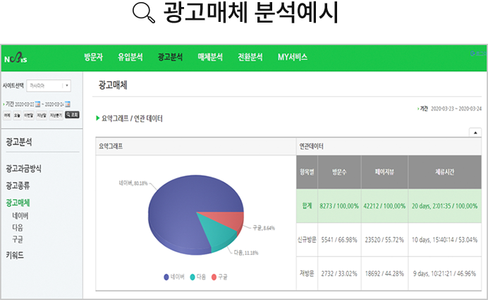Viewport: 488px width, 300px height.
Task: Open the 사이트선택 site dropdown
Action: (x=49, y=85)
